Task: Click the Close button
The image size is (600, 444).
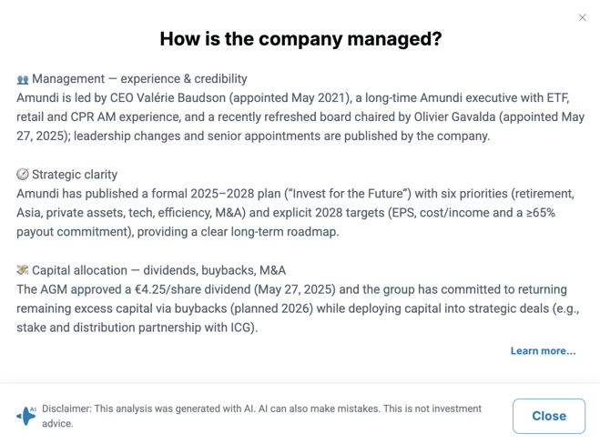Action: pyautogui.click(x=549, y=416)
